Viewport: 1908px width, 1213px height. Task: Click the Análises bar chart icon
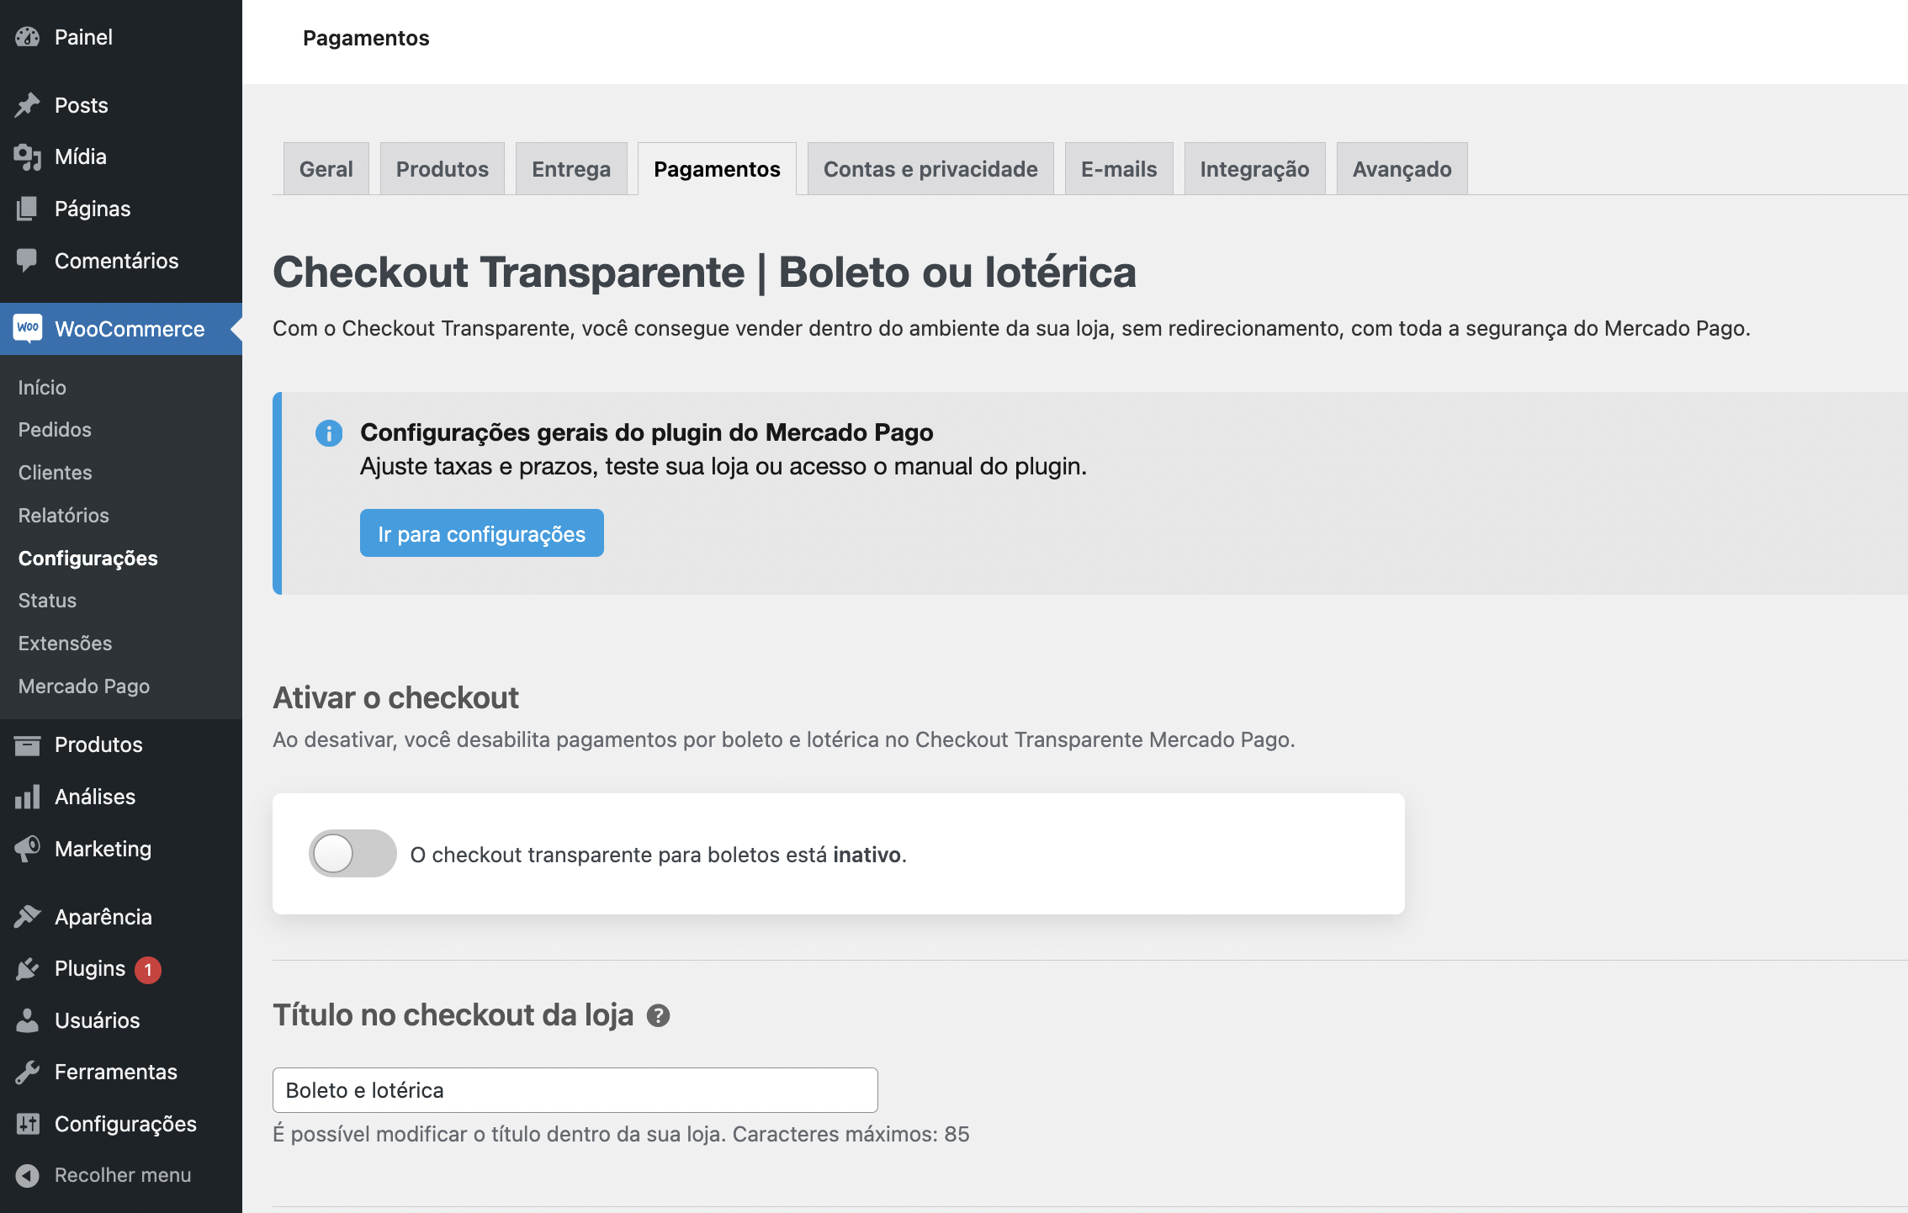point(28,797)
